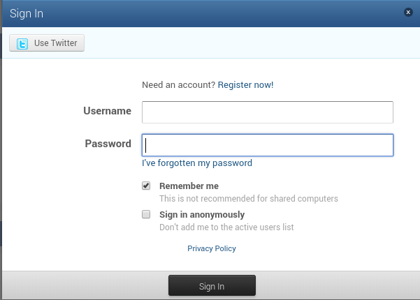The width and height of the screenshot is (420, 300).
Task: Choose the Use Twitter login button
Action: point(47,43)
